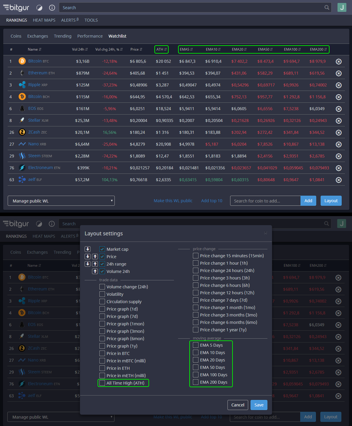Sort table by ATH column
352x426 pixels.
(x=162, y=49)
